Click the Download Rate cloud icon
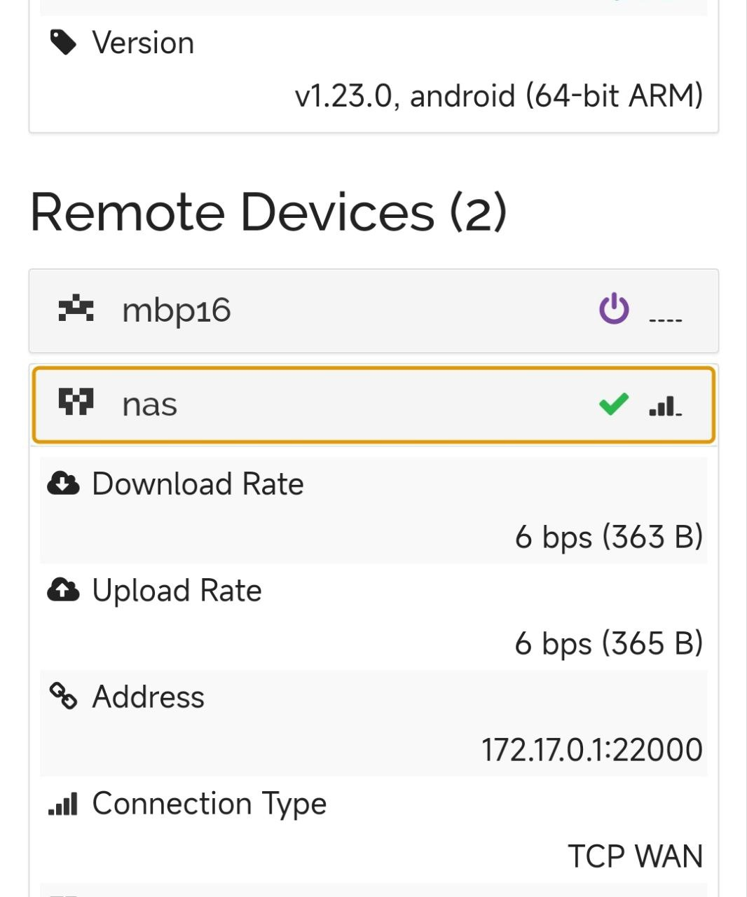The height and width of the screenshot is (897, 747). click(63, 483)
